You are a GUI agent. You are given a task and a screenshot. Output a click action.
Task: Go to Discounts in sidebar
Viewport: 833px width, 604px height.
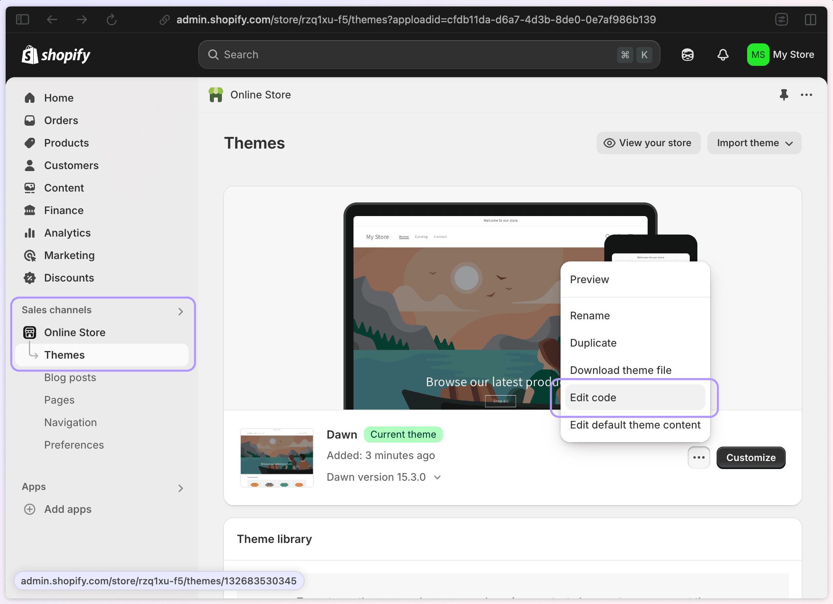69,278
